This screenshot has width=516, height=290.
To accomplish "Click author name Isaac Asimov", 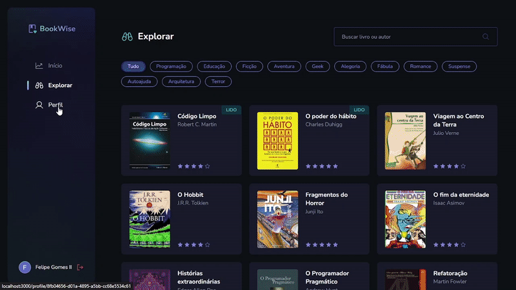I will pos(449,203).
